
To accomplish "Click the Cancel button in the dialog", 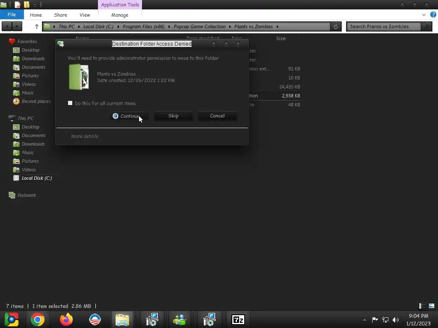I will 217,116.
